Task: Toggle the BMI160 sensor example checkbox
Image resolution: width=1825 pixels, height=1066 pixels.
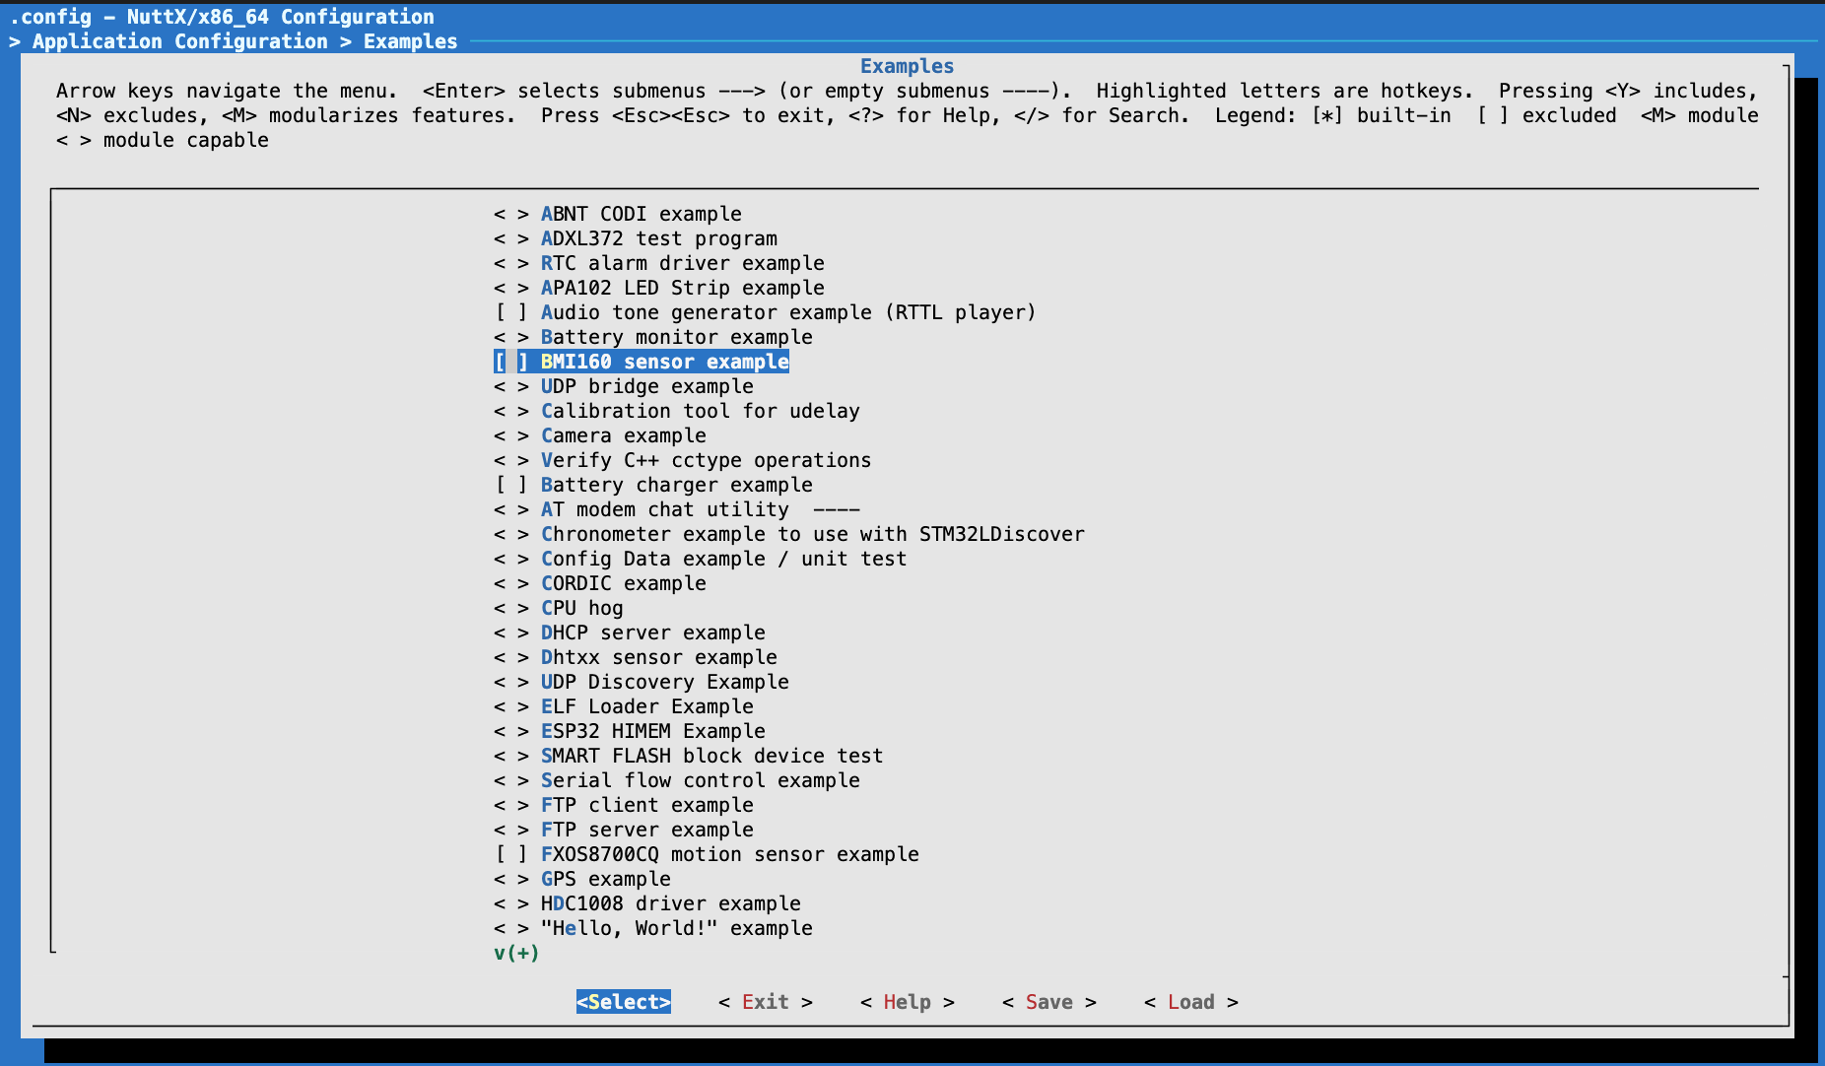Action: (510, 362)
